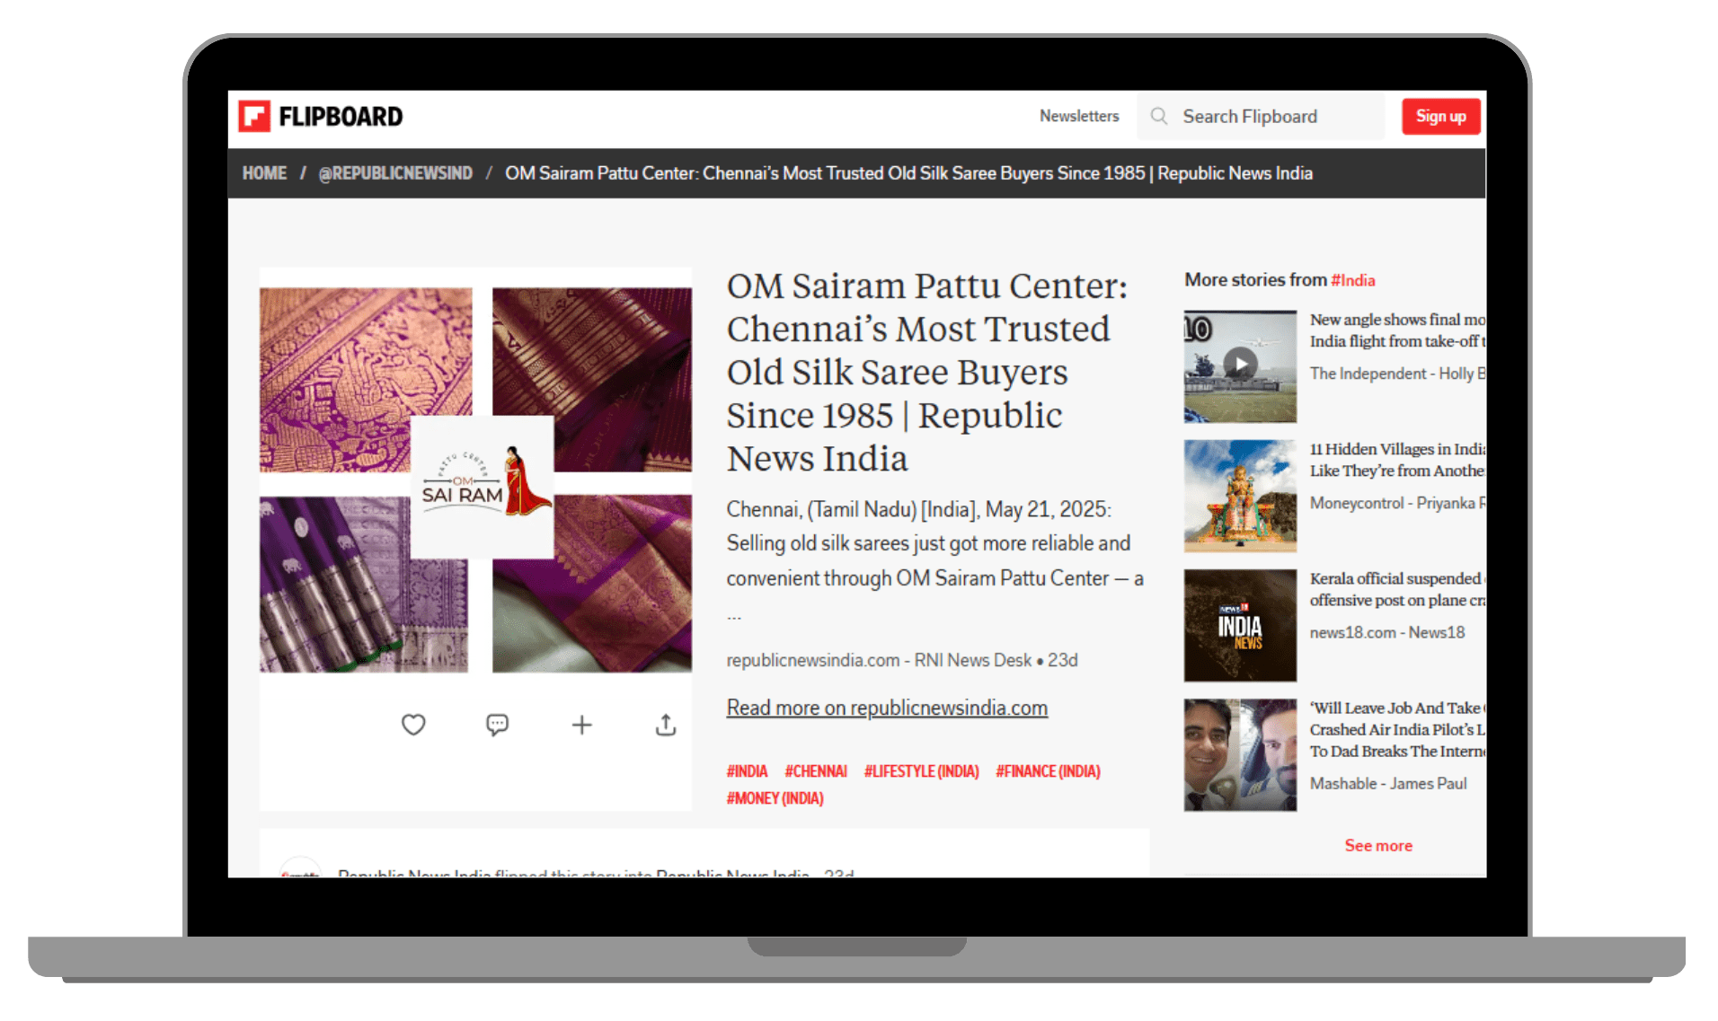Viewport: 1718px width, 1021px height.
Task: Open @REPUBLICNEWSIND in the breadcrumb
Action: coord(395,172)
